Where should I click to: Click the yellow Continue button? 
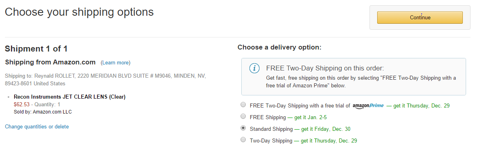click(x=420, y=18)
